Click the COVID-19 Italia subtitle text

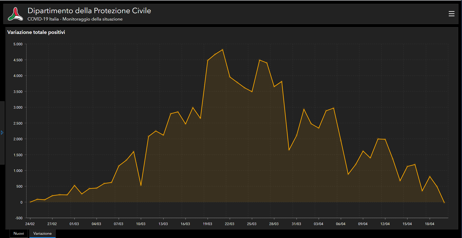tap(75, 19)
